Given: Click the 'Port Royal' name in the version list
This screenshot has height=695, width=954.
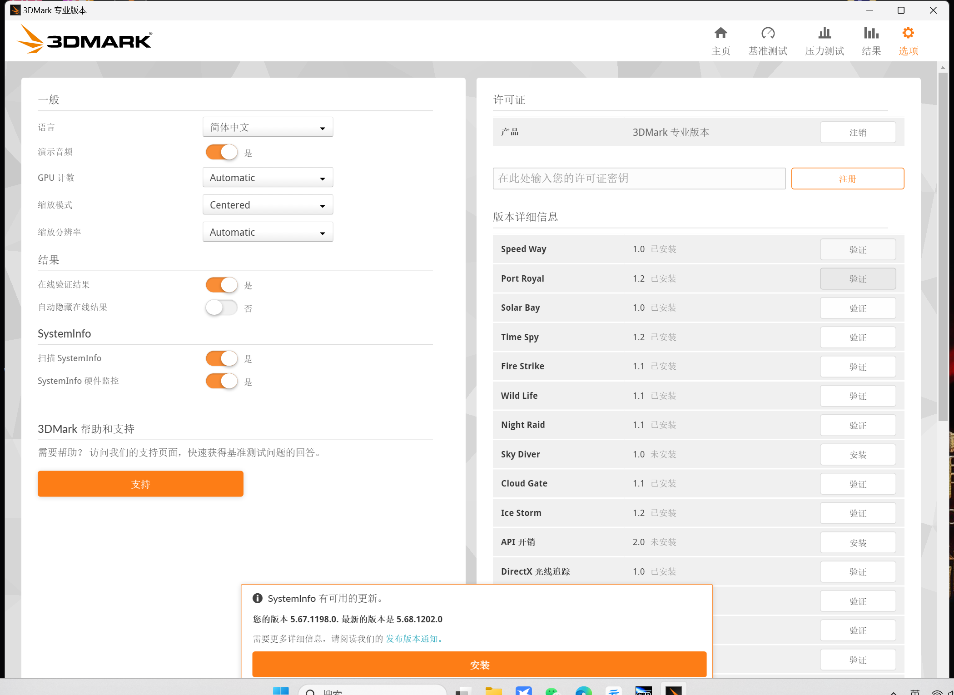Looking at the screenshot, I should pos(522,278).
